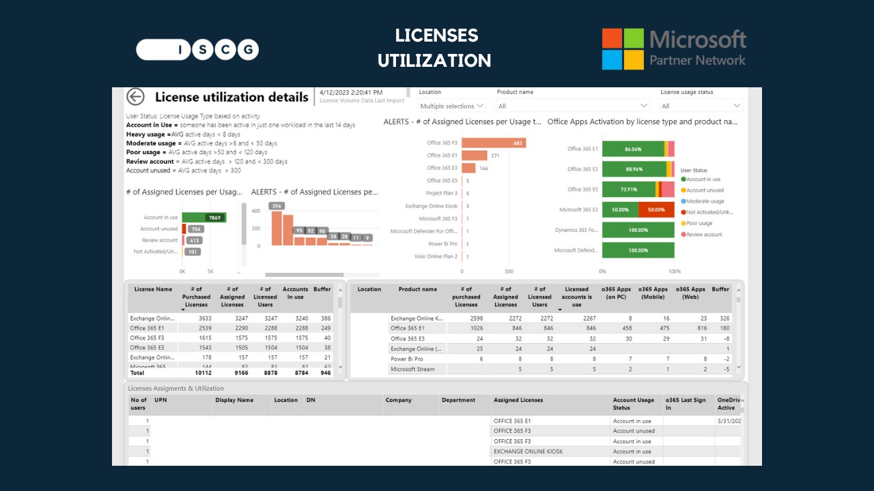Click Microsoft 365 E3 red 50.00% segment
The image size is (874, 491).
656,209
